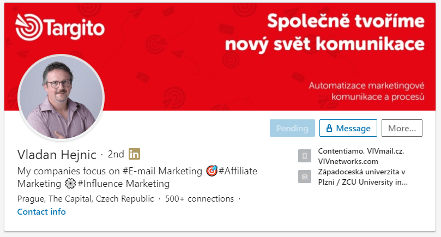The height and width of the screenshot is (237, 441).
Task: Click the school icon beside Západočeská univerzita
Action: click(x=305, y=177)
